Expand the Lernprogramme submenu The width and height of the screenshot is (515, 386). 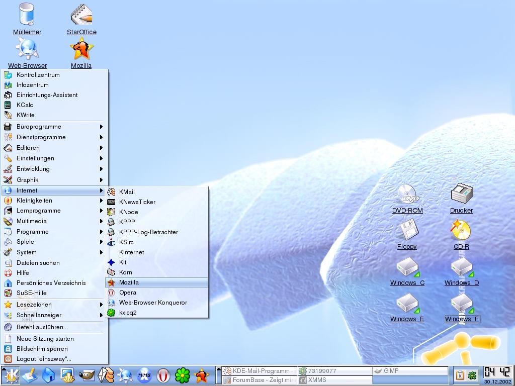click(54, 211)
